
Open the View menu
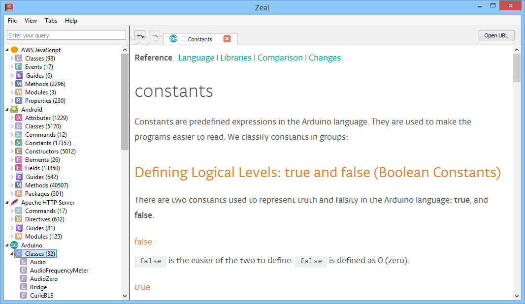click(x=31, y=20)
